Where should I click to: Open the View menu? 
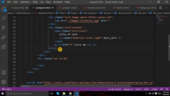coord(35,2)
